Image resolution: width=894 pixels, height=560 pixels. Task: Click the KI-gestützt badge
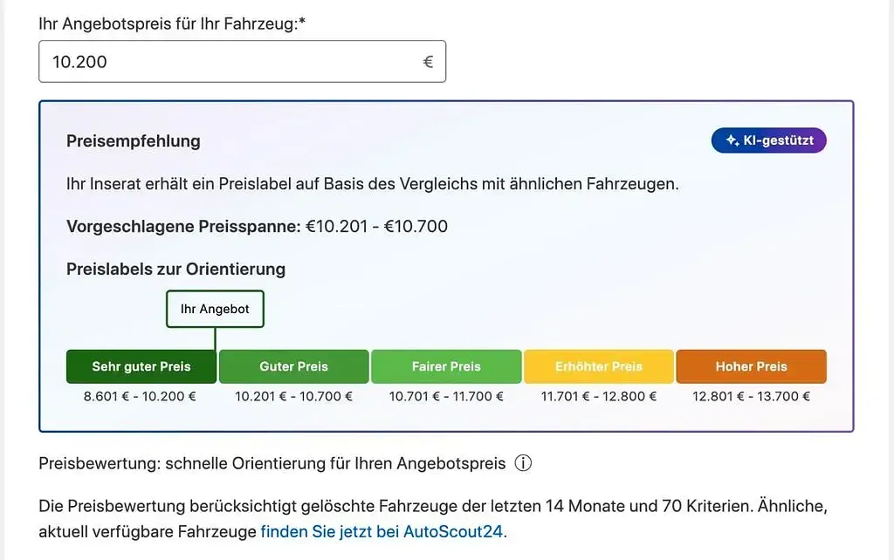pos(768,140)
